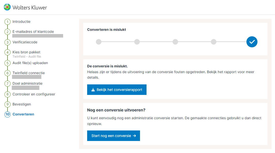Open the Twinfield connectie step
The width and height of the screenshot is (275, 153).
(29, 73)
